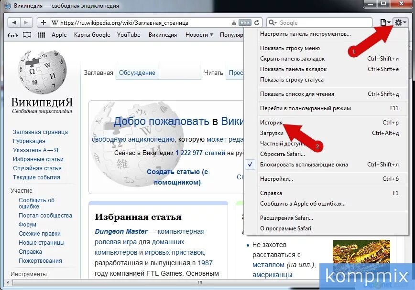415x290 pixels.
Task: Show all bookmarks book icon
Action: pos(27,35)
